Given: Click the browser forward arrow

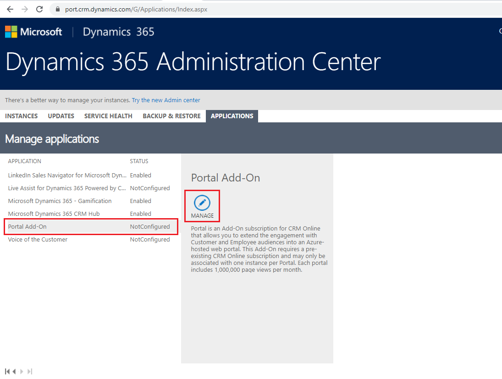Looking at the screenshot, I should [25, 9].
